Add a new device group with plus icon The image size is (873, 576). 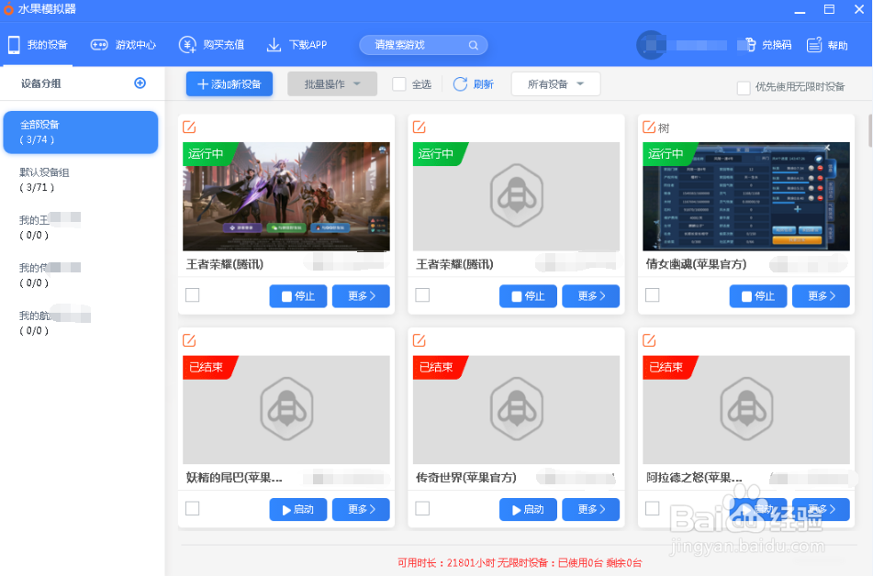140,83
